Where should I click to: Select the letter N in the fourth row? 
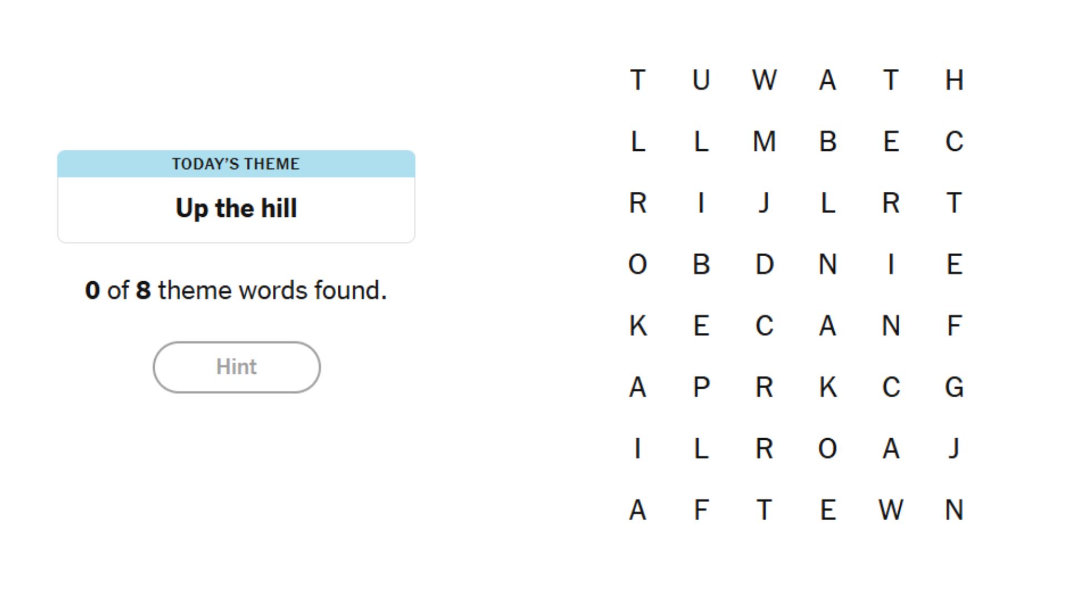(x=828, y=265)
